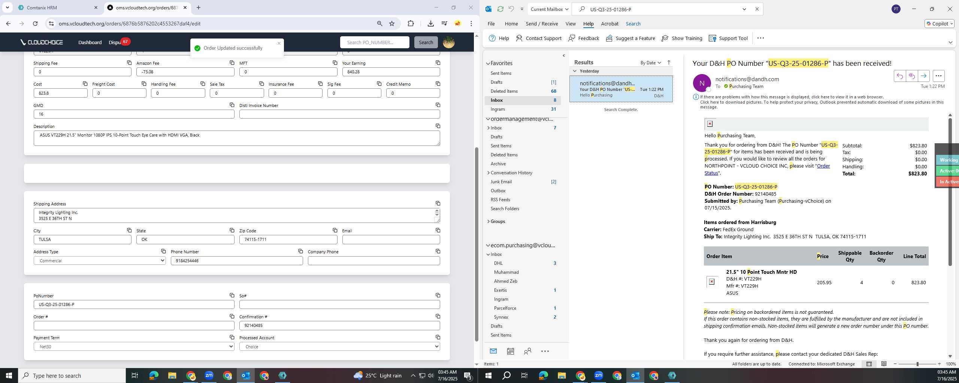Click the Reply arrow in the Outlook email
959x383 pixels.
pyautogui.click(x=899, y=76)
